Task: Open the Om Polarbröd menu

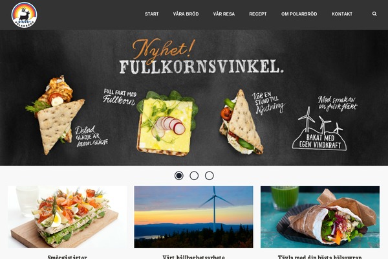Action: point(299,14)
